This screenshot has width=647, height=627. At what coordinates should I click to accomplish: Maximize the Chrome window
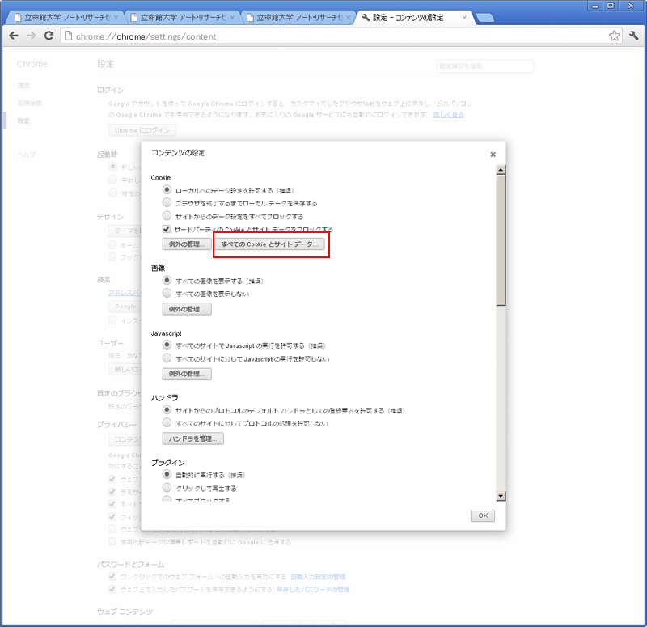coord(611,6)
